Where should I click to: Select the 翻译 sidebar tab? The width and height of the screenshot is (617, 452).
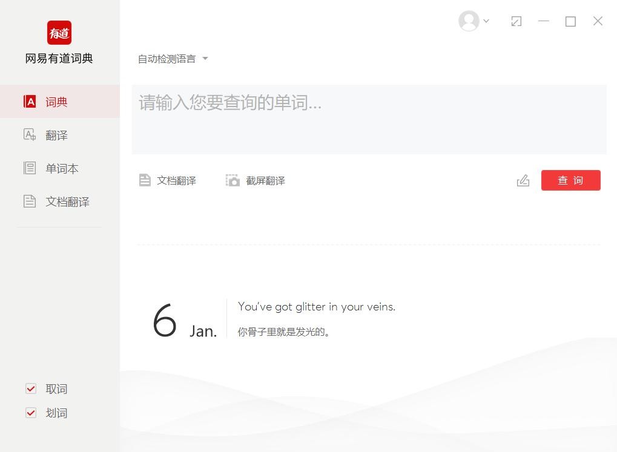pos(60,135)
